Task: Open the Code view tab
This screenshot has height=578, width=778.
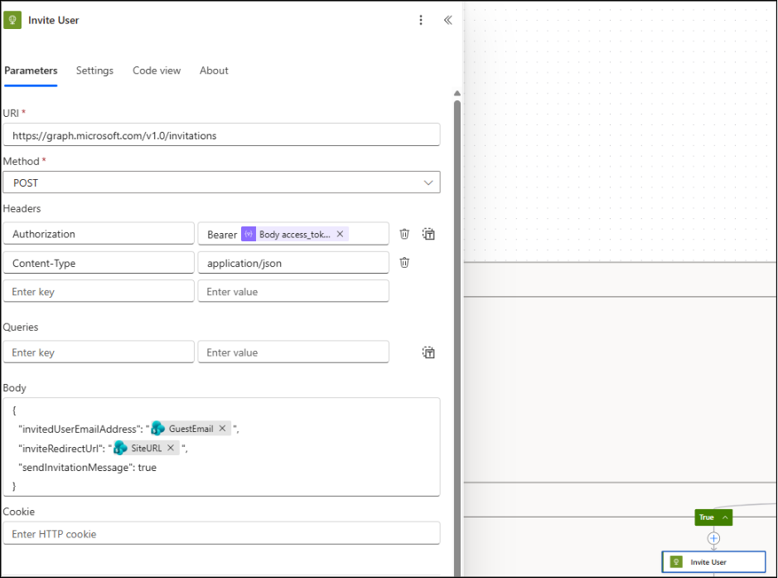Action: 156,70
